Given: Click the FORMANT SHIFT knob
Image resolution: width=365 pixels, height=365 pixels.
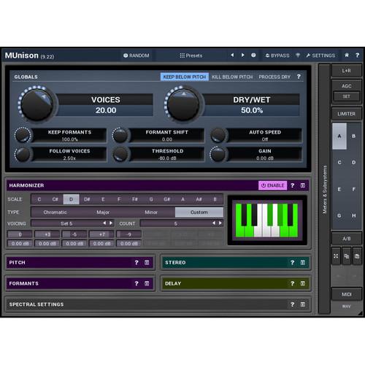Looking at the screenshot, I should 120,135.
